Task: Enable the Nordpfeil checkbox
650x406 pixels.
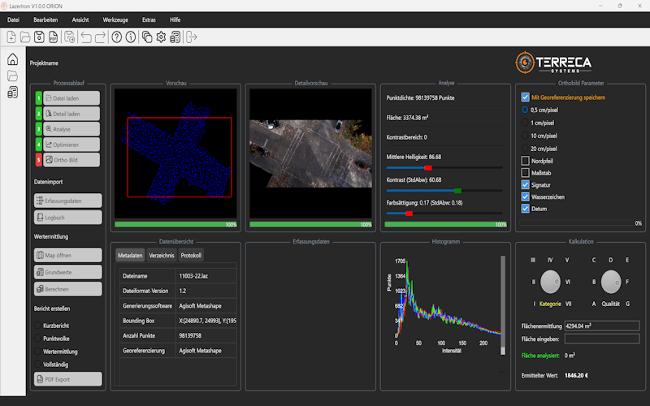Action: (x=525, y=161)
